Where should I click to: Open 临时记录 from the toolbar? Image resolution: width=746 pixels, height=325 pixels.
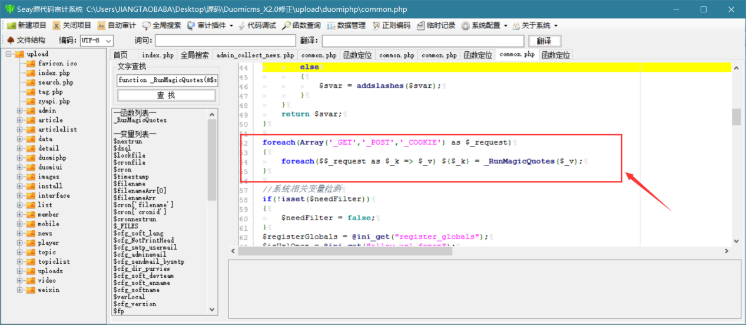[x=436, y=25]
